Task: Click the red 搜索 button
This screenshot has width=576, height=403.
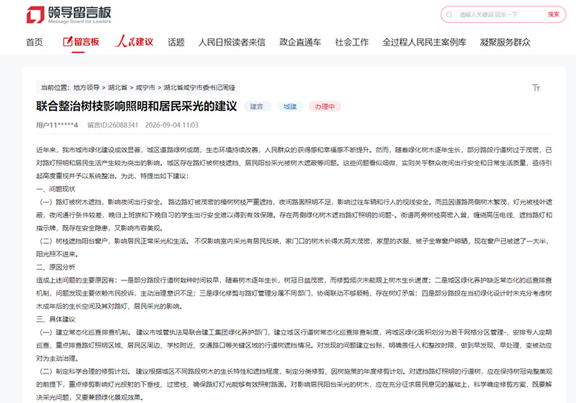Action: (x=553, y=14)
